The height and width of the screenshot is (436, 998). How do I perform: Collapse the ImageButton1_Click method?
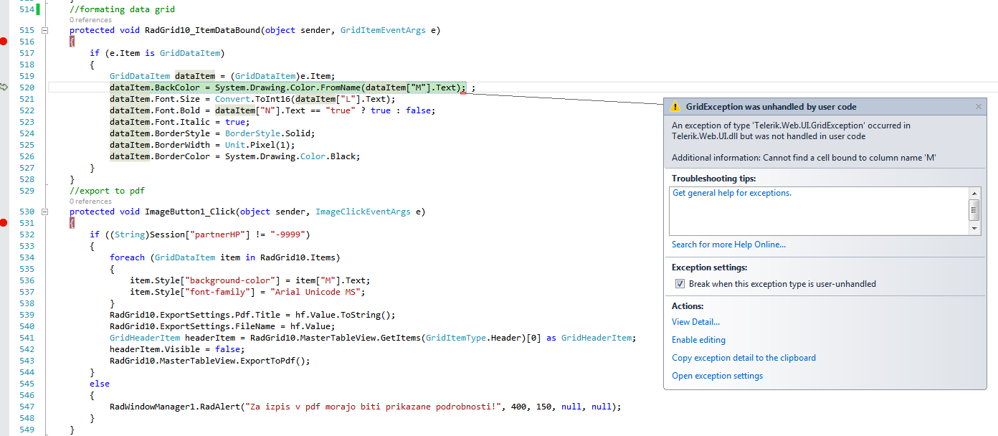click(45, 212)
